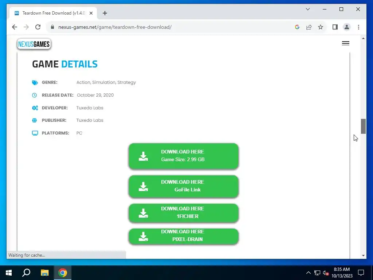Screen dimensions: 373x280
Task: Click the 'October 29, 2020' release date
Action: click(95, 95)
